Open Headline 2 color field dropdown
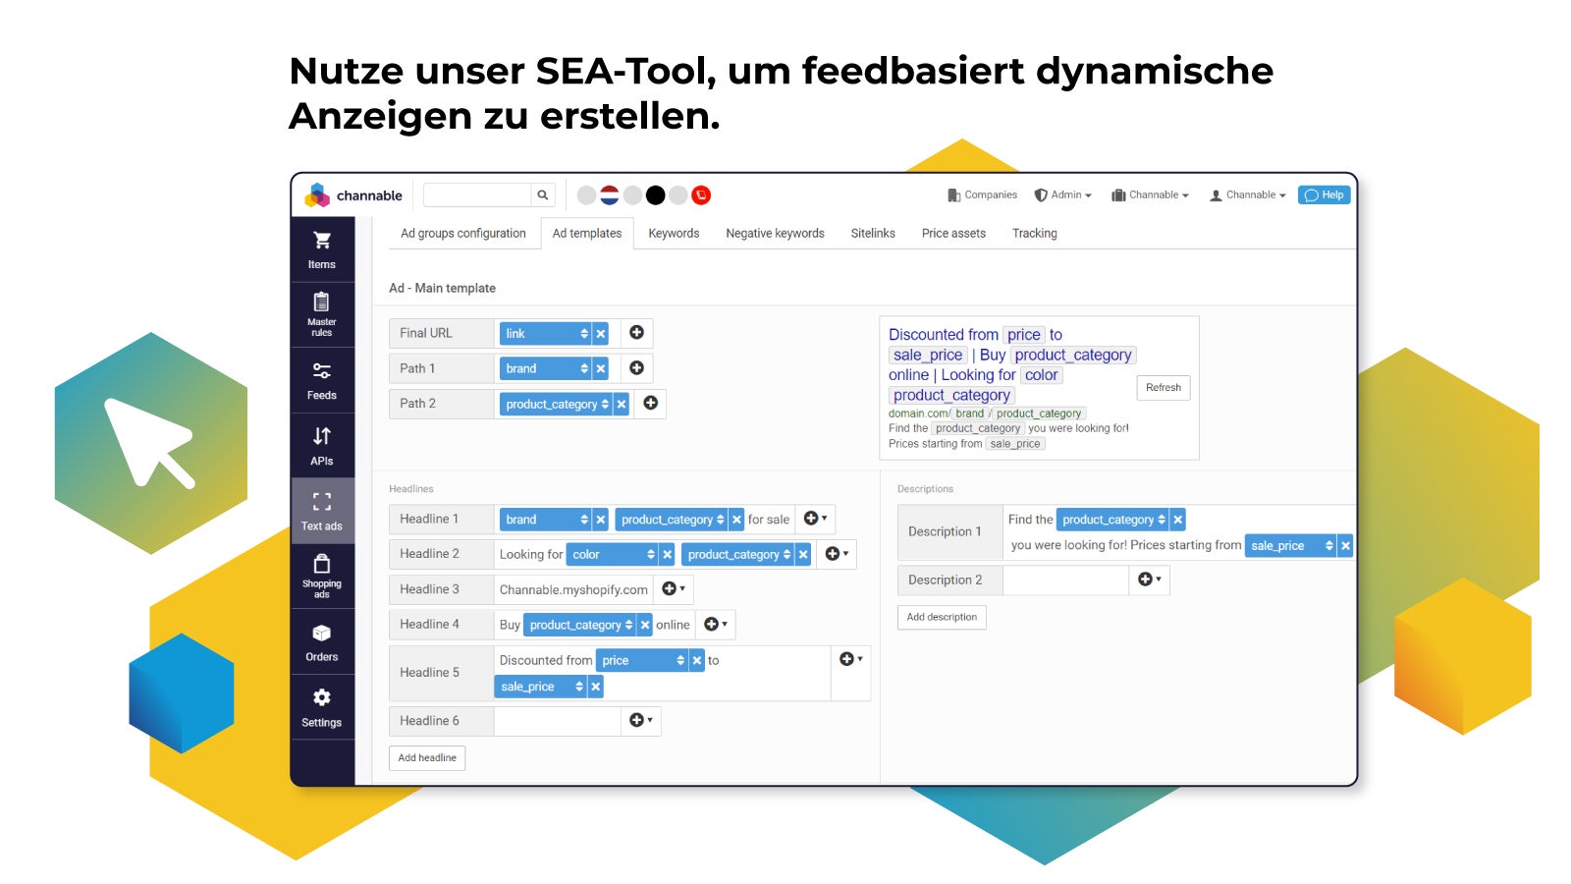 pyautogui.click(x=613, y=555)
